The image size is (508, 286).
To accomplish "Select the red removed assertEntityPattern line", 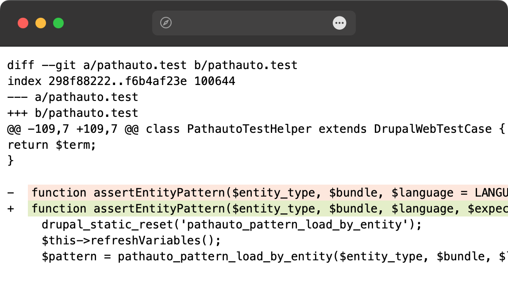I will 268,193.
